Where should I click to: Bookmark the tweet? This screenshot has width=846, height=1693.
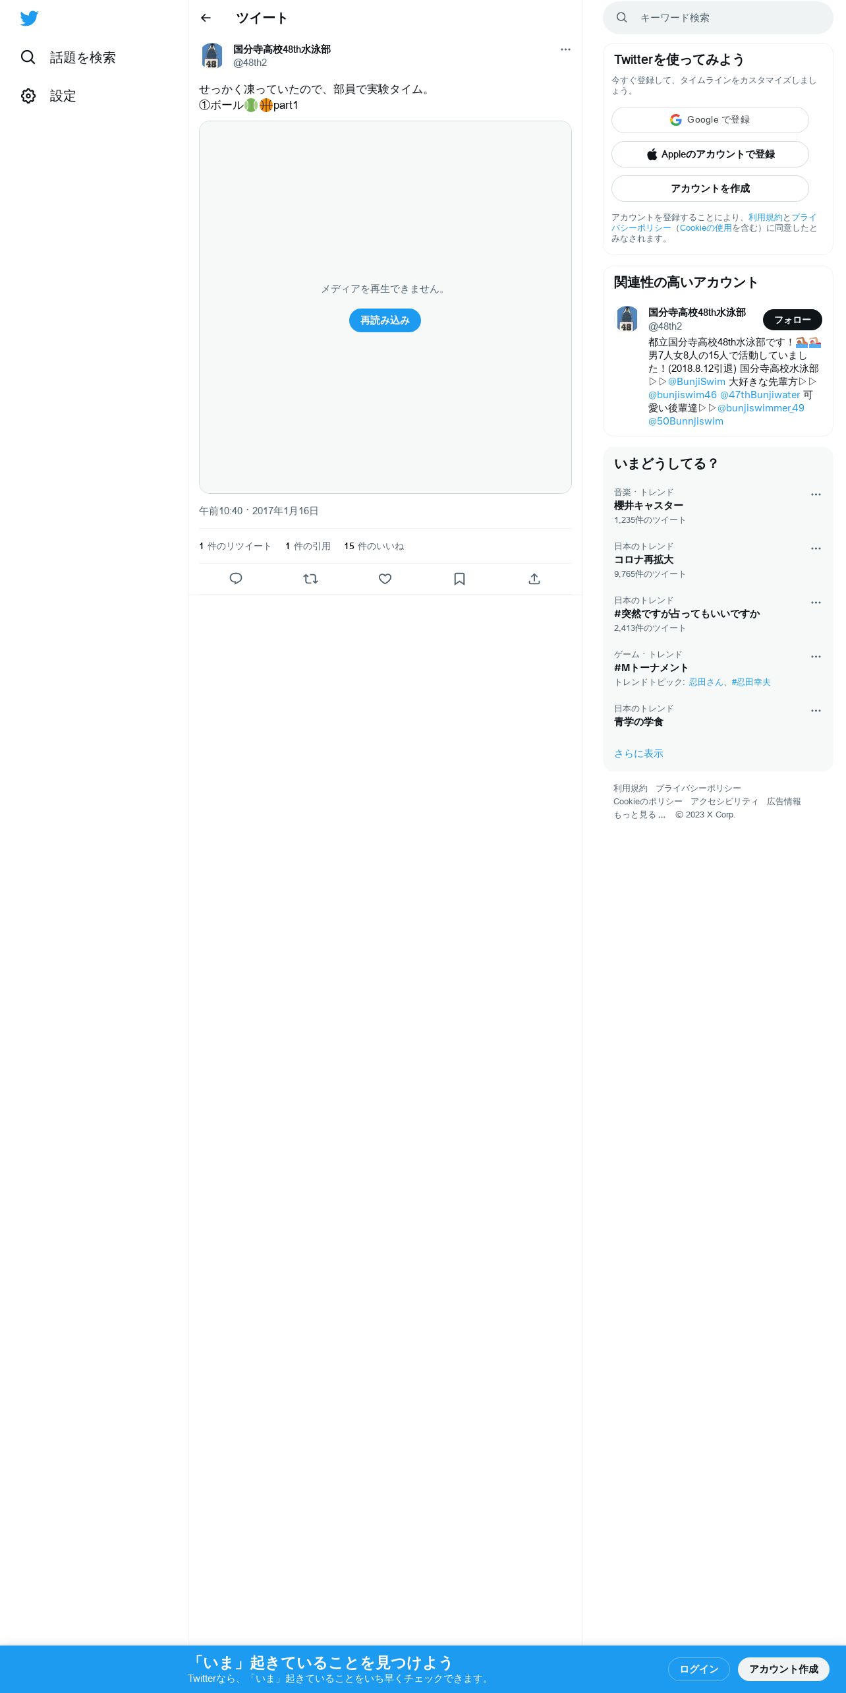pos(460,579)
